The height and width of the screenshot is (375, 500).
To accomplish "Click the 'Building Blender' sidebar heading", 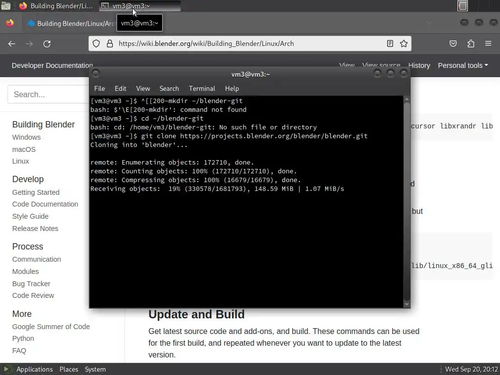I will [x=43, y=125].
